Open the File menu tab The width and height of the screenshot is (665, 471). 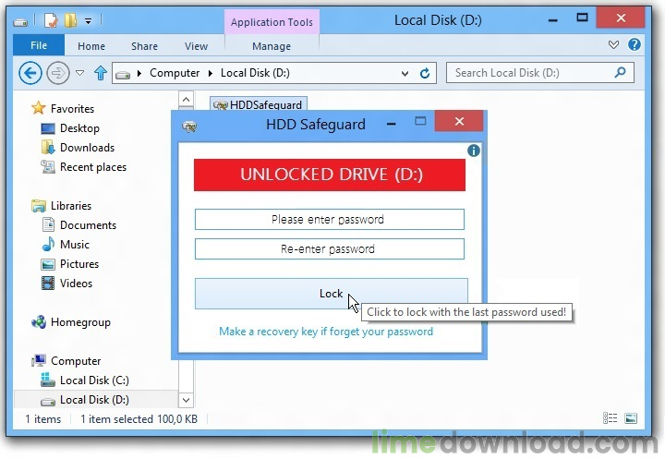coord(39,45)
